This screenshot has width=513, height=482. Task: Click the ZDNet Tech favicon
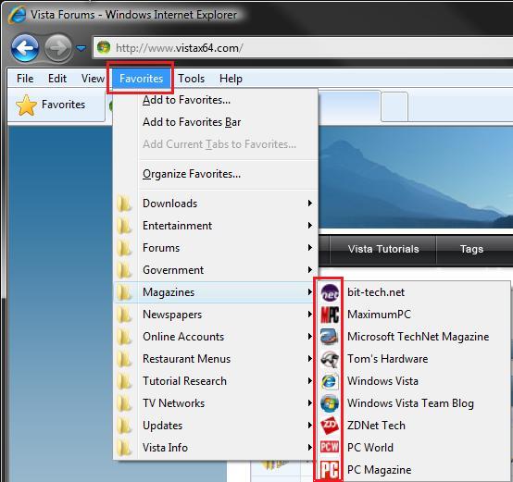pos(330,426)
